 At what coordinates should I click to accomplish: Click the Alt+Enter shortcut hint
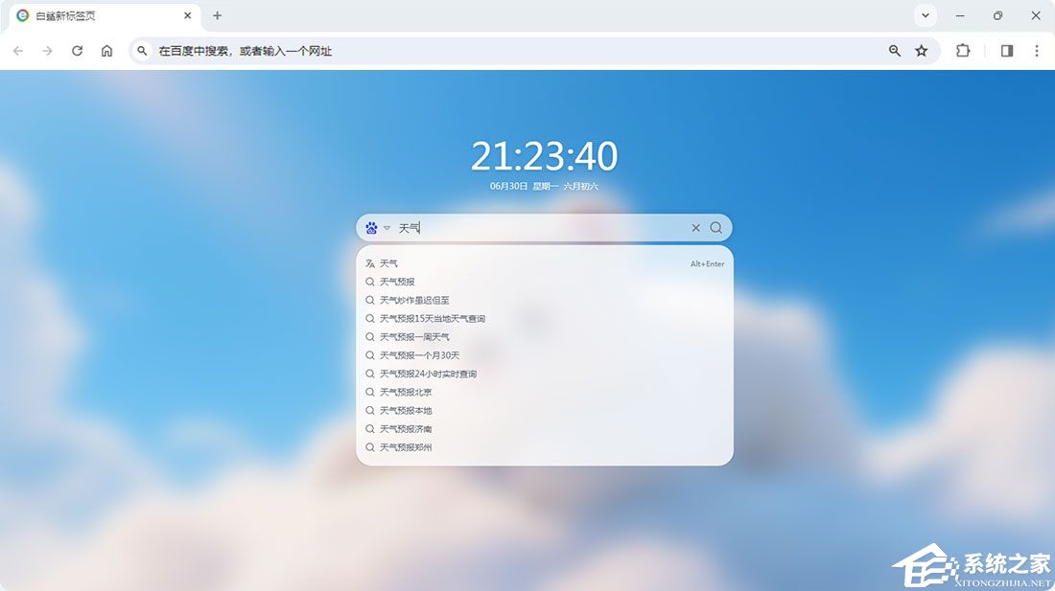(x=707, y=264)
